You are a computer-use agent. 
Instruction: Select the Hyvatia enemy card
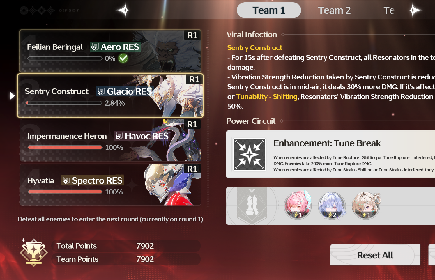(x=110, y=185)
